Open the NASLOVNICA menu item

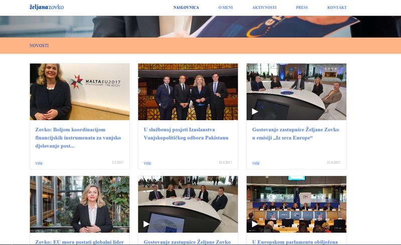click(186, 8)
